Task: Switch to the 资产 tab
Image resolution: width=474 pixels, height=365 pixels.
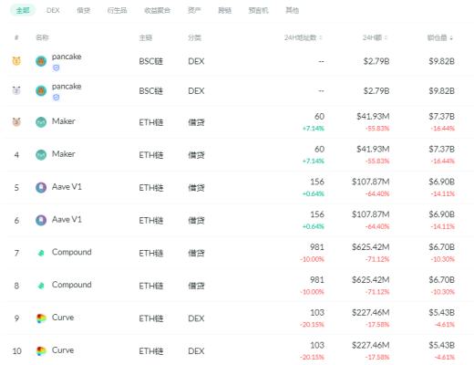Action: pos(194,10)
